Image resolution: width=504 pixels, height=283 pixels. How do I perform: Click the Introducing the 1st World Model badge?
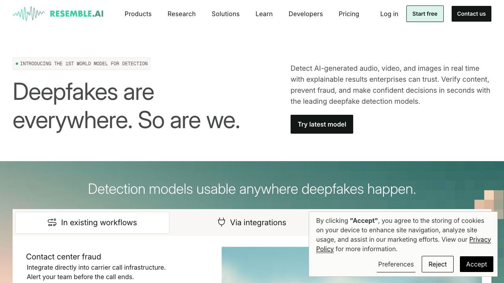click(x=82, y=64)
